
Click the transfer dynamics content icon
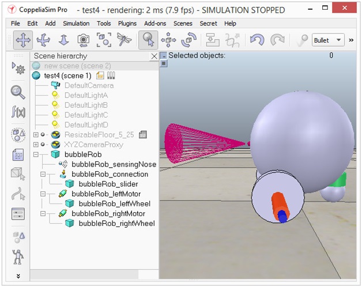232,40
